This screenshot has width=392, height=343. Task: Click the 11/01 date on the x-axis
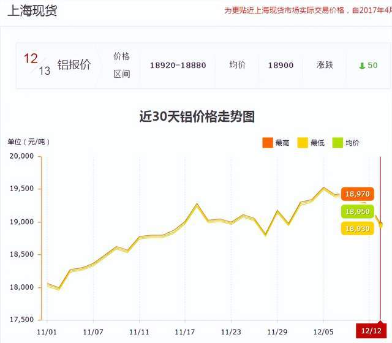pyautogui.click(x=47, y=331)
